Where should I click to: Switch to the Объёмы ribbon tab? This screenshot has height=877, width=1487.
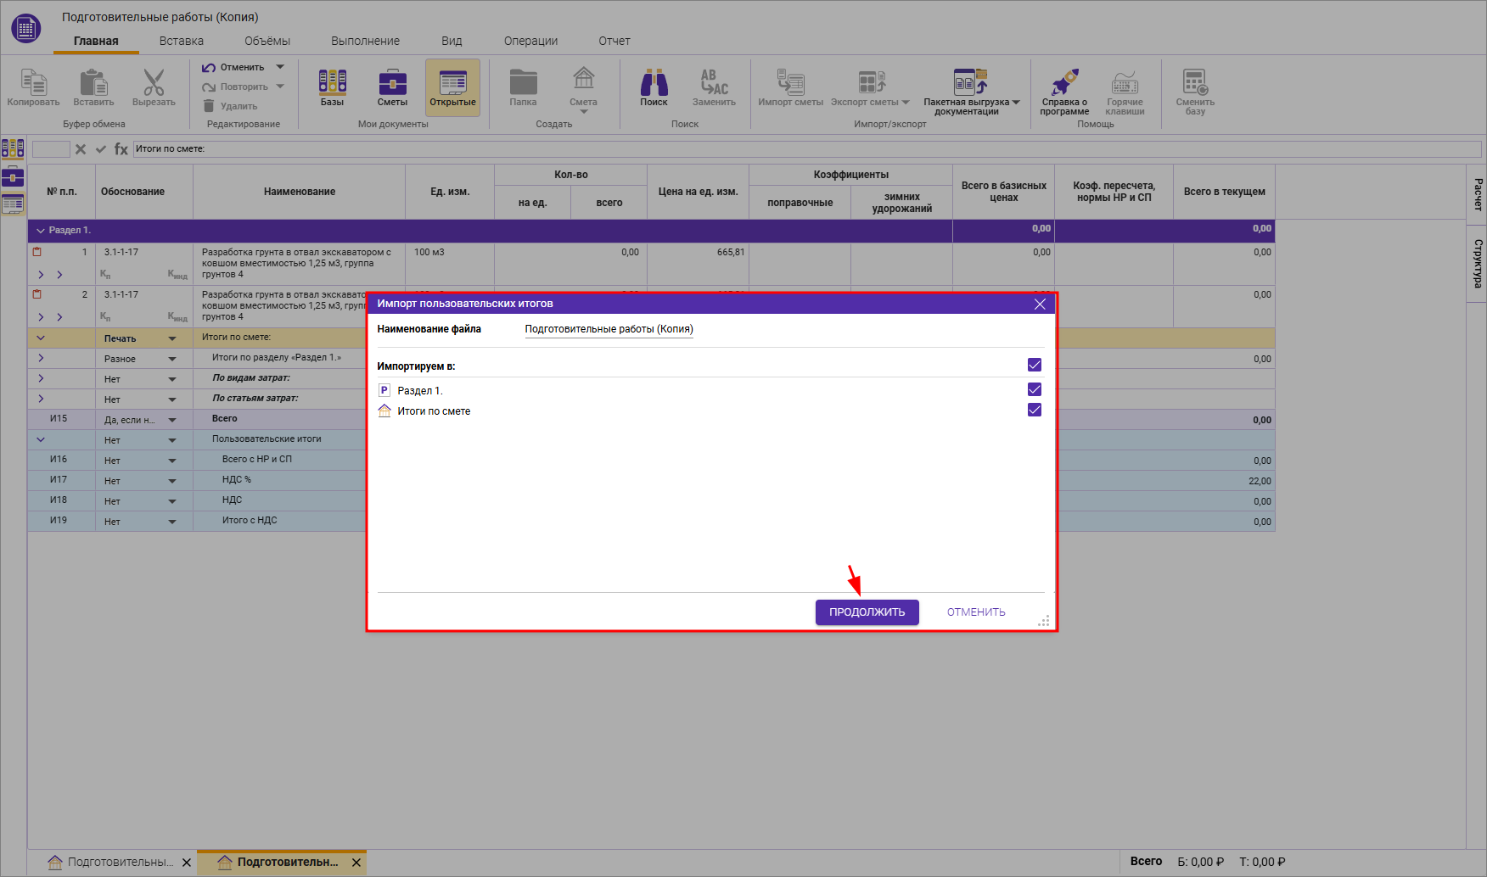point(267,41)
